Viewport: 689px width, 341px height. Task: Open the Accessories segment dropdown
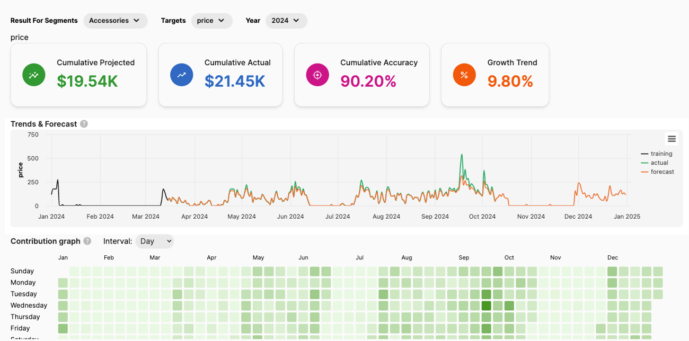(115, 21)
